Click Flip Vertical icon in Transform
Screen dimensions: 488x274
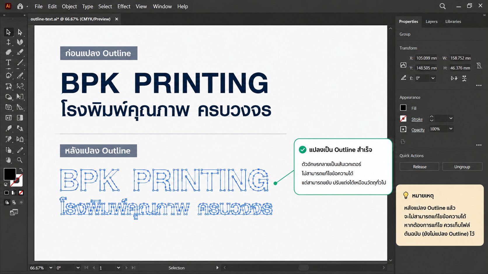click(464, 78)
